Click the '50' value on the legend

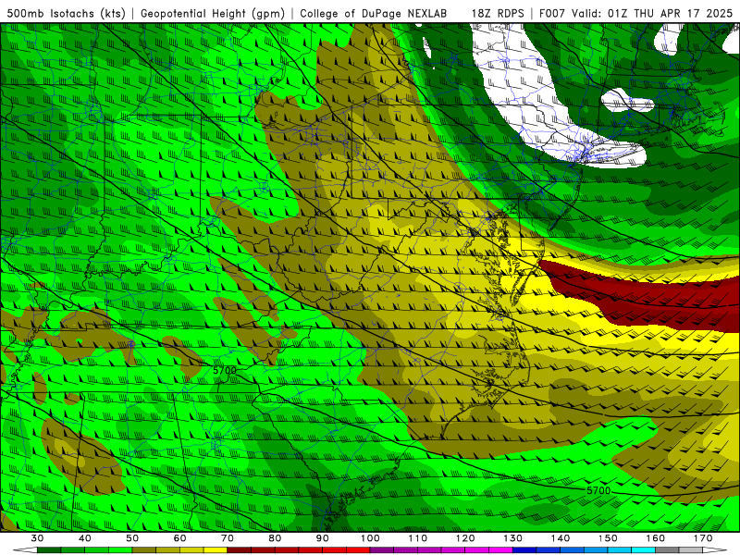click(132, 538)
